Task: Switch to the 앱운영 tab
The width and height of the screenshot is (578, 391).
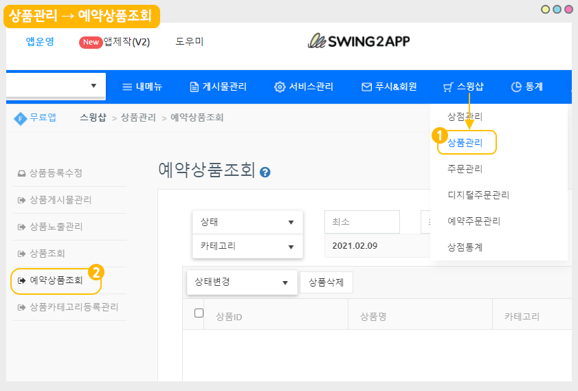Action: [x=40, y=42]
